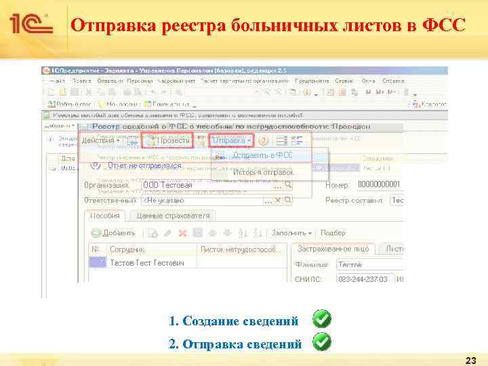Click the move row down arrow icon
Viewport: 488px width, 366px height.
[228, 232]
